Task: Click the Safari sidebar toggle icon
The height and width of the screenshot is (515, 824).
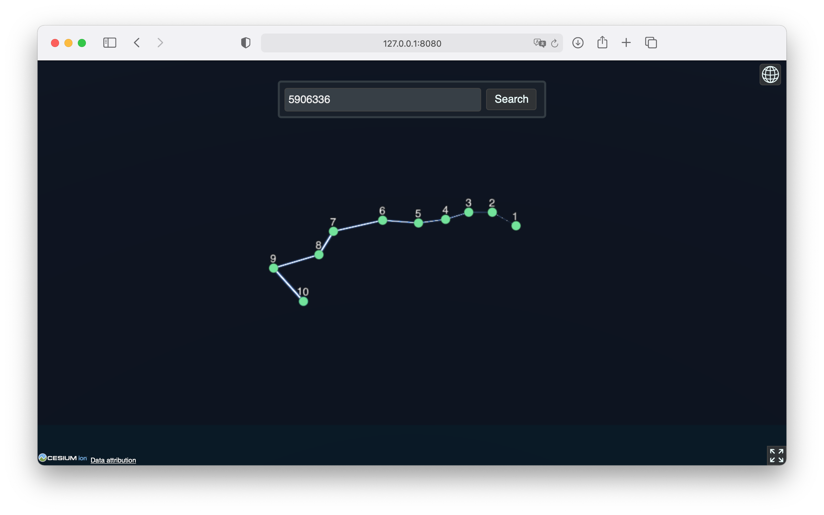Action: pyautogui.click(x=110, y=43)
